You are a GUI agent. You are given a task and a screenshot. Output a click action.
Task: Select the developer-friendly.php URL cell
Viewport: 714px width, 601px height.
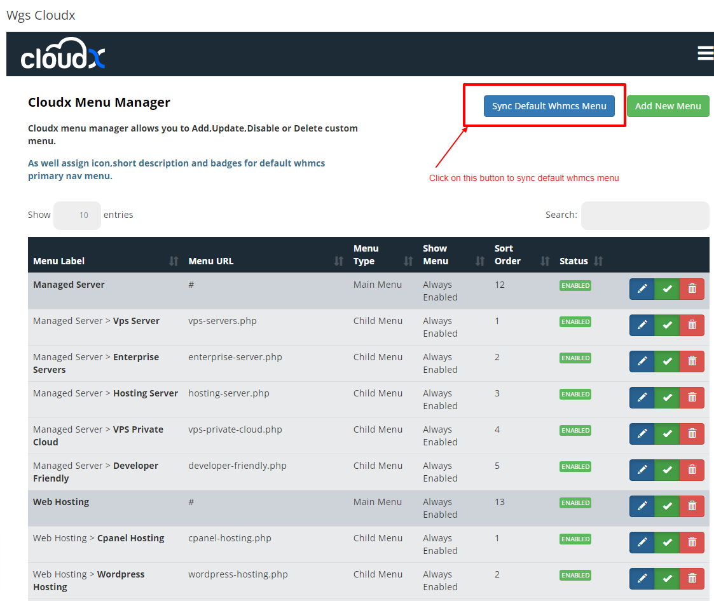click(237, 466)
